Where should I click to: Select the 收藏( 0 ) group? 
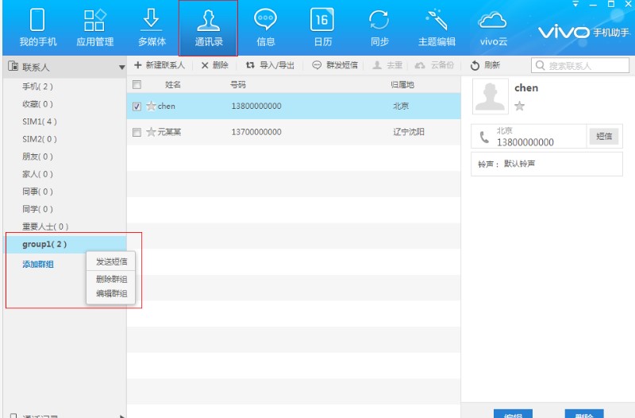click(37, 104)
